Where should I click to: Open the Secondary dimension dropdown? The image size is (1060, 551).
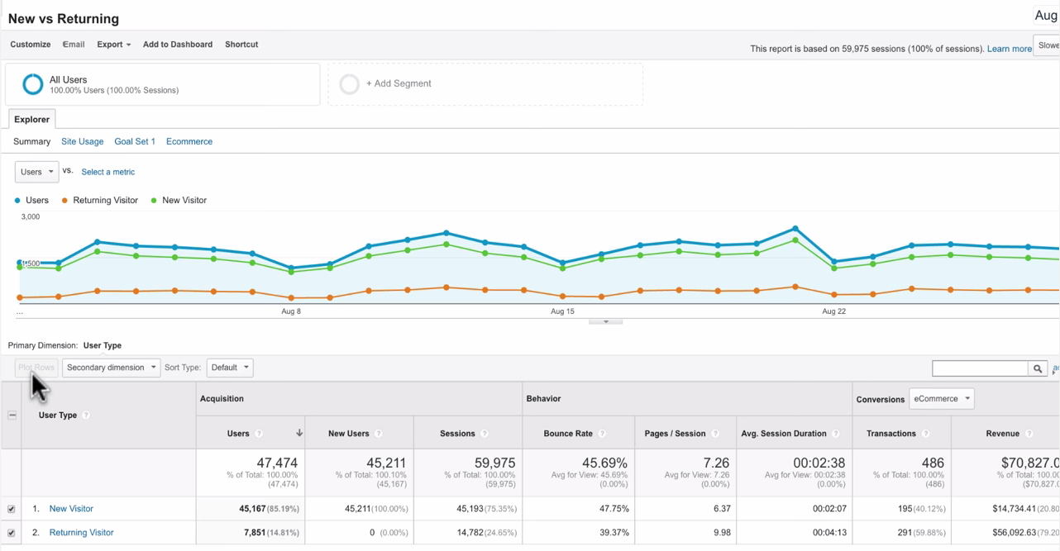111,368
